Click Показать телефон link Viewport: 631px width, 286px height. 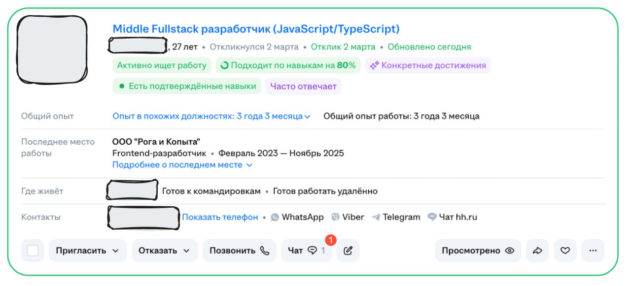220,217
